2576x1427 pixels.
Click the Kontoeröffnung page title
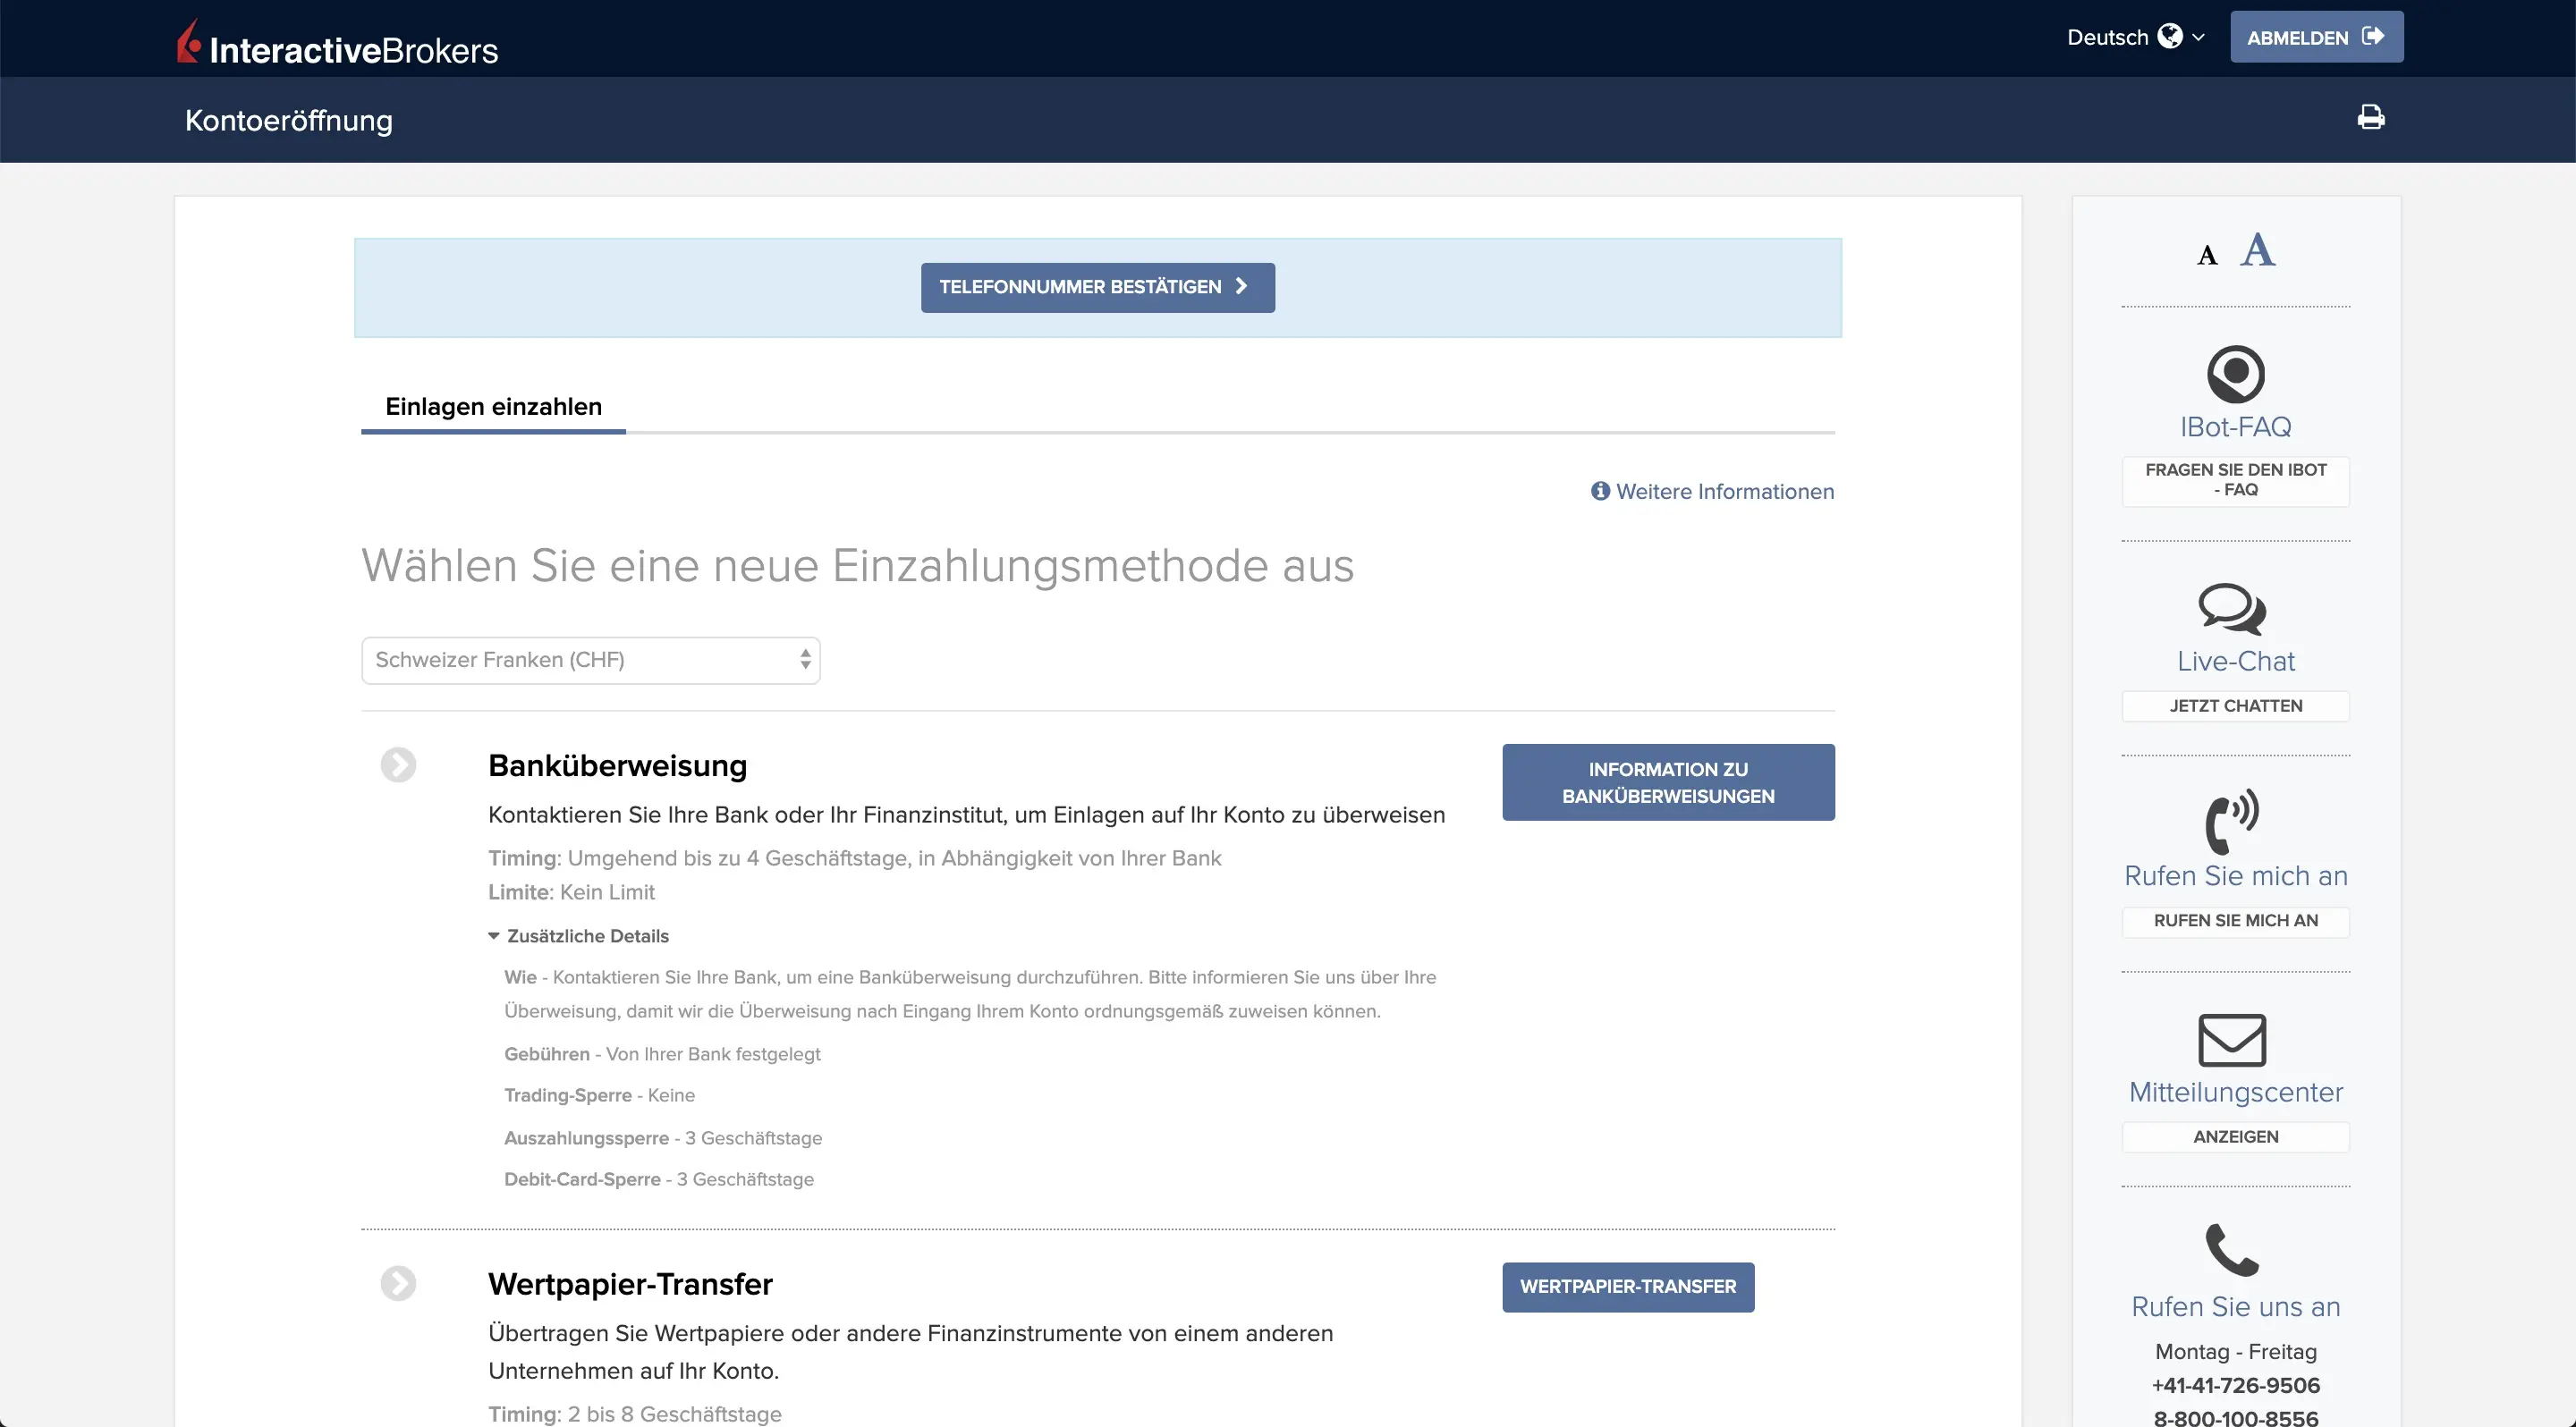288,121
